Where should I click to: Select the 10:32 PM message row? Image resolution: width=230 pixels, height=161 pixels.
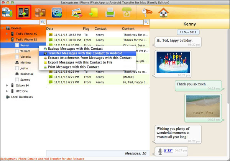click(x=98, y=35)
